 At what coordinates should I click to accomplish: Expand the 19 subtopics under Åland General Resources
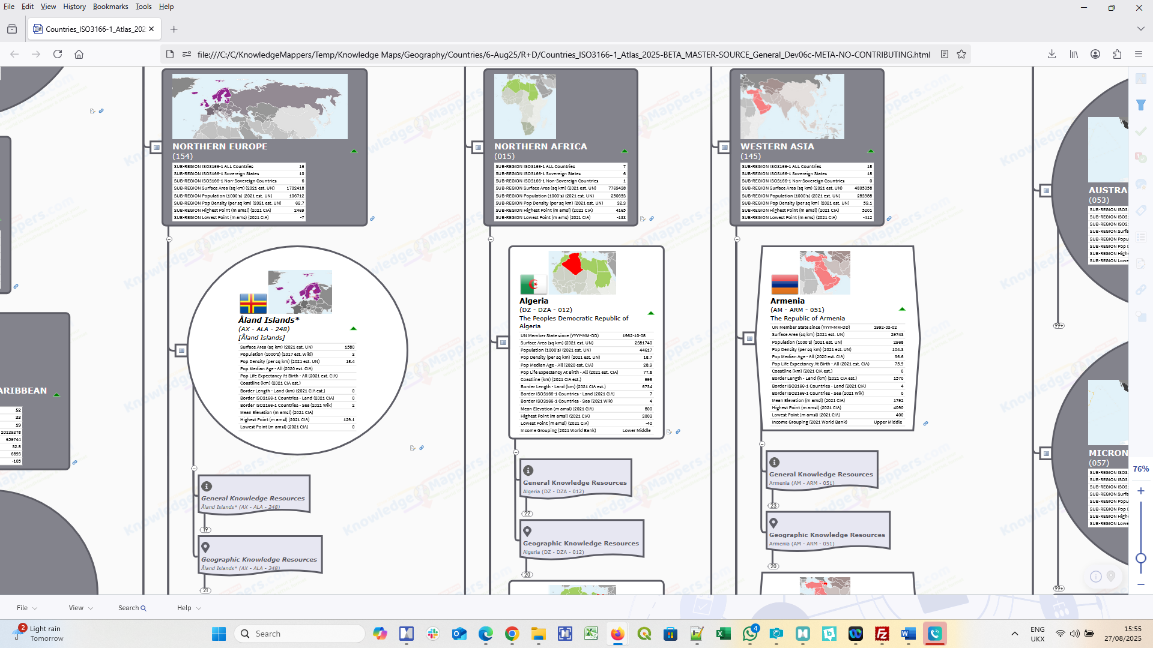(x=206, y=530)
